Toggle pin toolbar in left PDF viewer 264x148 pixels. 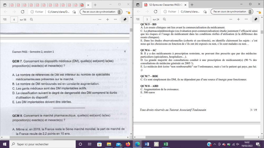125,19
